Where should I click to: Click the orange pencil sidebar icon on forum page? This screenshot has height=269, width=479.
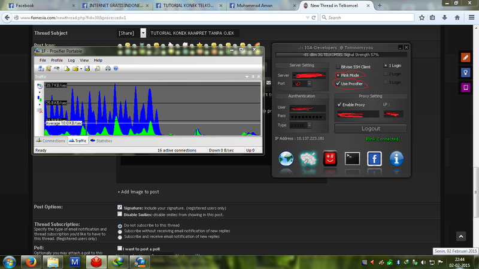pos(466,58)
